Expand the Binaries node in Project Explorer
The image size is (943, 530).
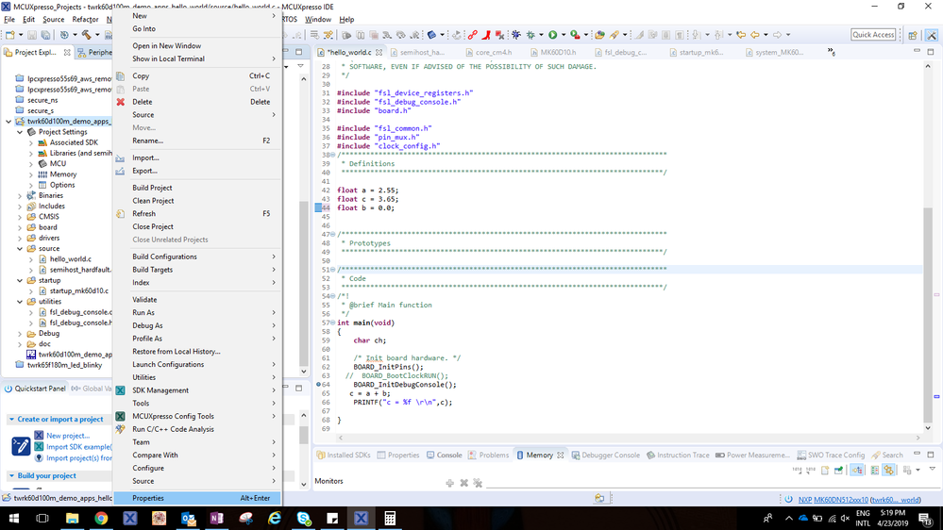(21, 196)
